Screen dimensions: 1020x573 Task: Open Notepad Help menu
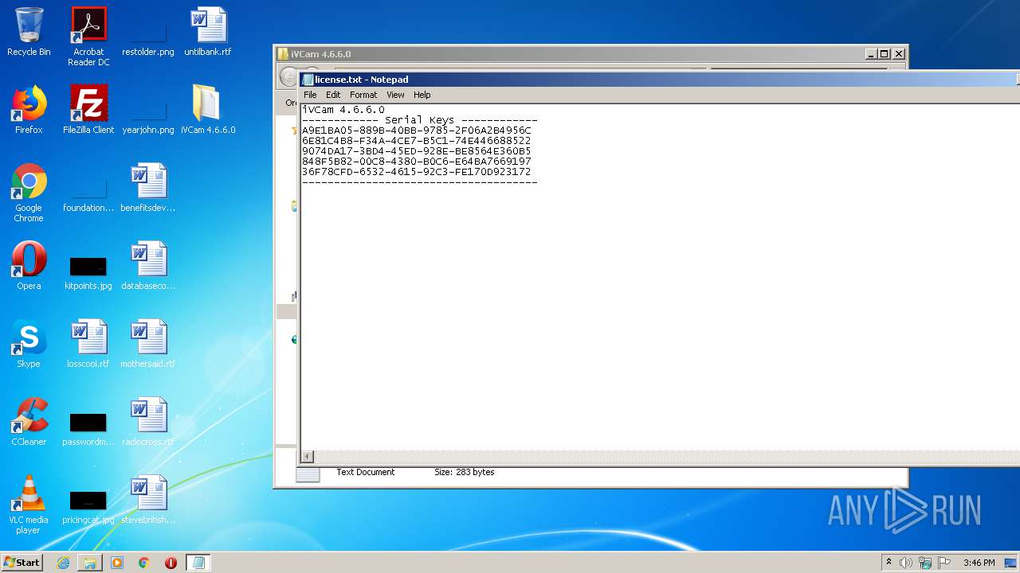(422, 95)
